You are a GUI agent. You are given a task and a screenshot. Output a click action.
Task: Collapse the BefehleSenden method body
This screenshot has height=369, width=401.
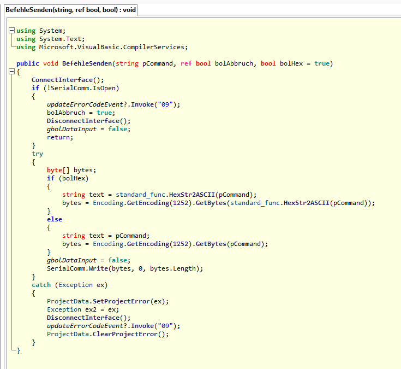coord(11,72)
